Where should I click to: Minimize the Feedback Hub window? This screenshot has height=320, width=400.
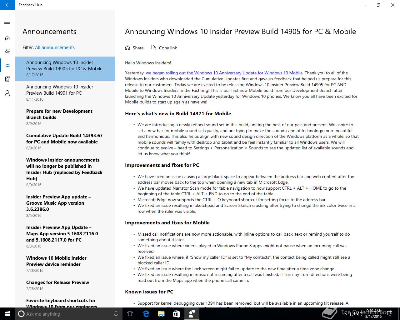click(x=364, y=5)
